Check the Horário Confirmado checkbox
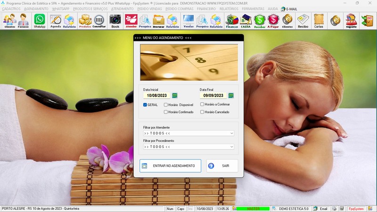 [x=166, y=112]
